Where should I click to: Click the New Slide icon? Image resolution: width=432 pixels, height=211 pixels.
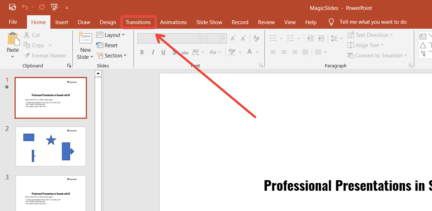pyautogui.click(x=85, y=39)
